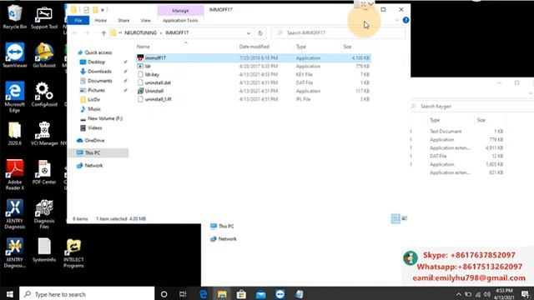The width and height of the screenshot is (534, 300).
Task: Select the ldr application file
Action: pos(254,67)
